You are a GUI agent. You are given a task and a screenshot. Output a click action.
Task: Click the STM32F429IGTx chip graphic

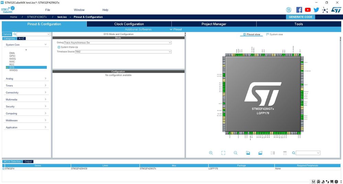click(x=263, y=94)
